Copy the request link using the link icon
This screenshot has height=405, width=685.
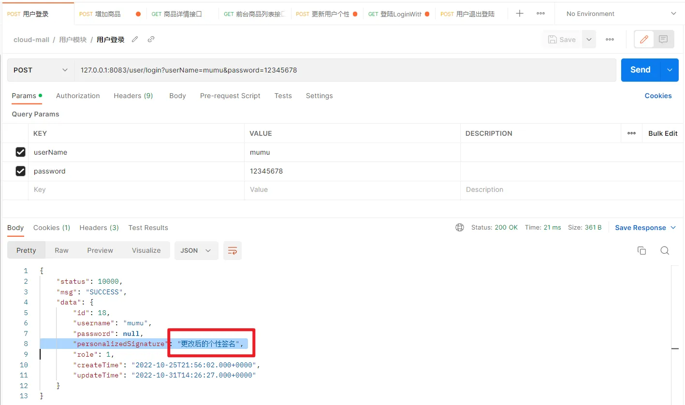(x=151, y=39)
